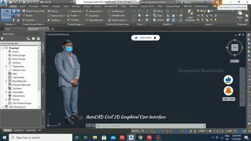This screenshot has height=141, width=251.
Task: Click the Paste button
Action: [x=240, y=14]
